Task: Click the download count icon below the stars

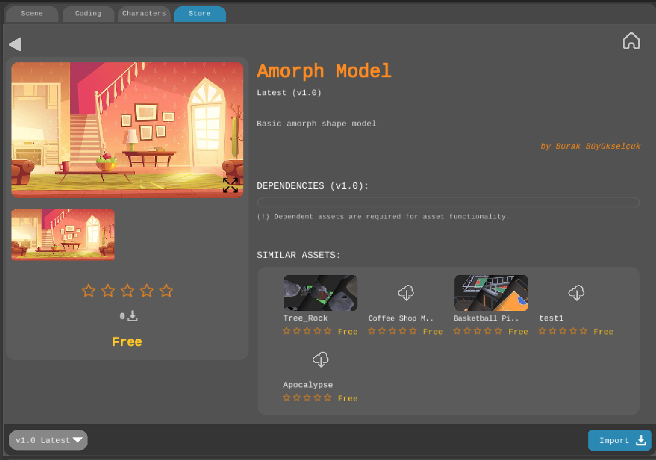Action: click(x=132, y=316)
